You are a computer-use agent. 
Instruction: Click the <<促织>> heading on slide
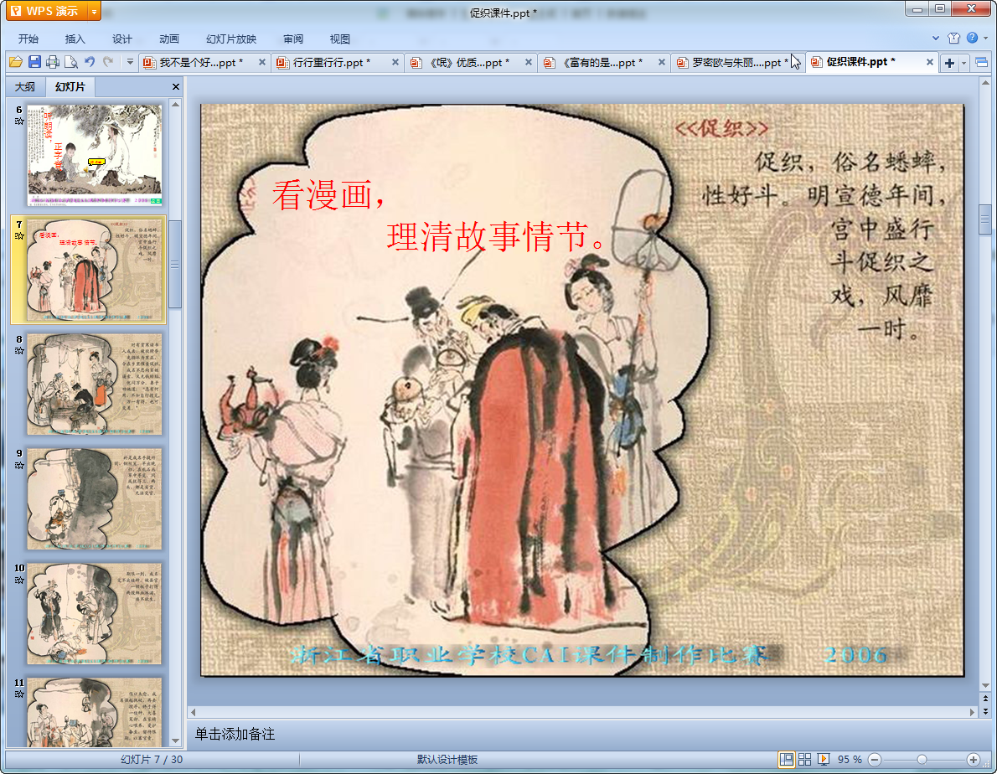[x=721, y=129]
